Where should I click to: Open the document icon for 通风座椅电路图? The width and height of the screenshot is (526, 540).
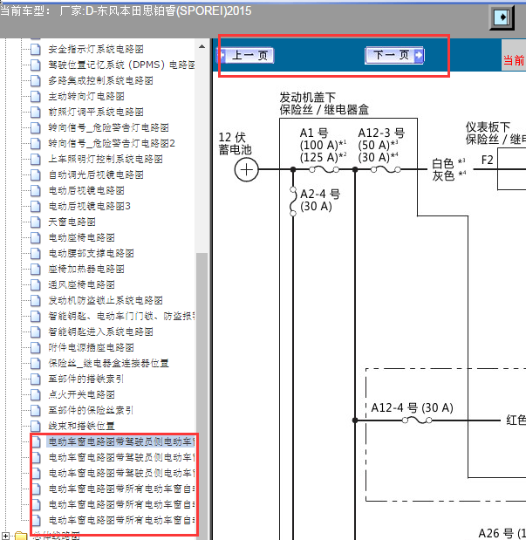point(36,284)
